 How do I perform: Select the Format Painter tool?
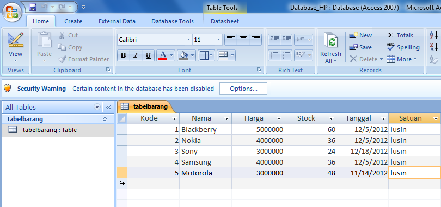tap(84, 59)
